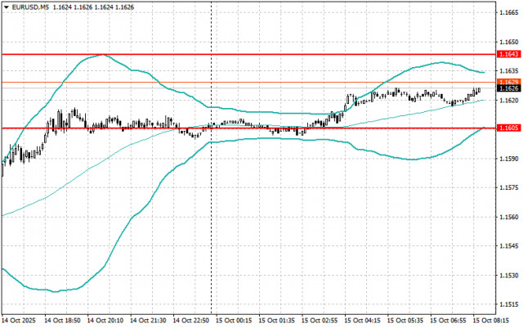Select the lower Bollinger band trough near 1.1520
Image resolution: width=523 pixels, height=328 pixels.
56,291
